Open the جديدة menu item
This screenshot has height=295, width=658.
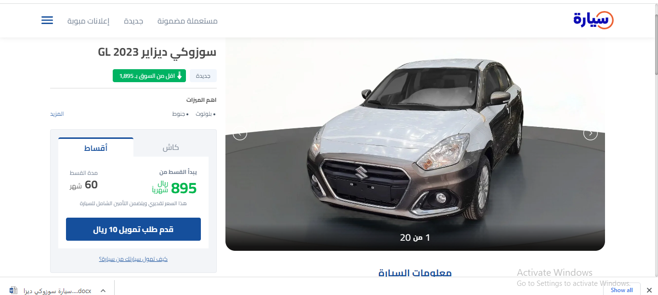(x=133, y=21)
